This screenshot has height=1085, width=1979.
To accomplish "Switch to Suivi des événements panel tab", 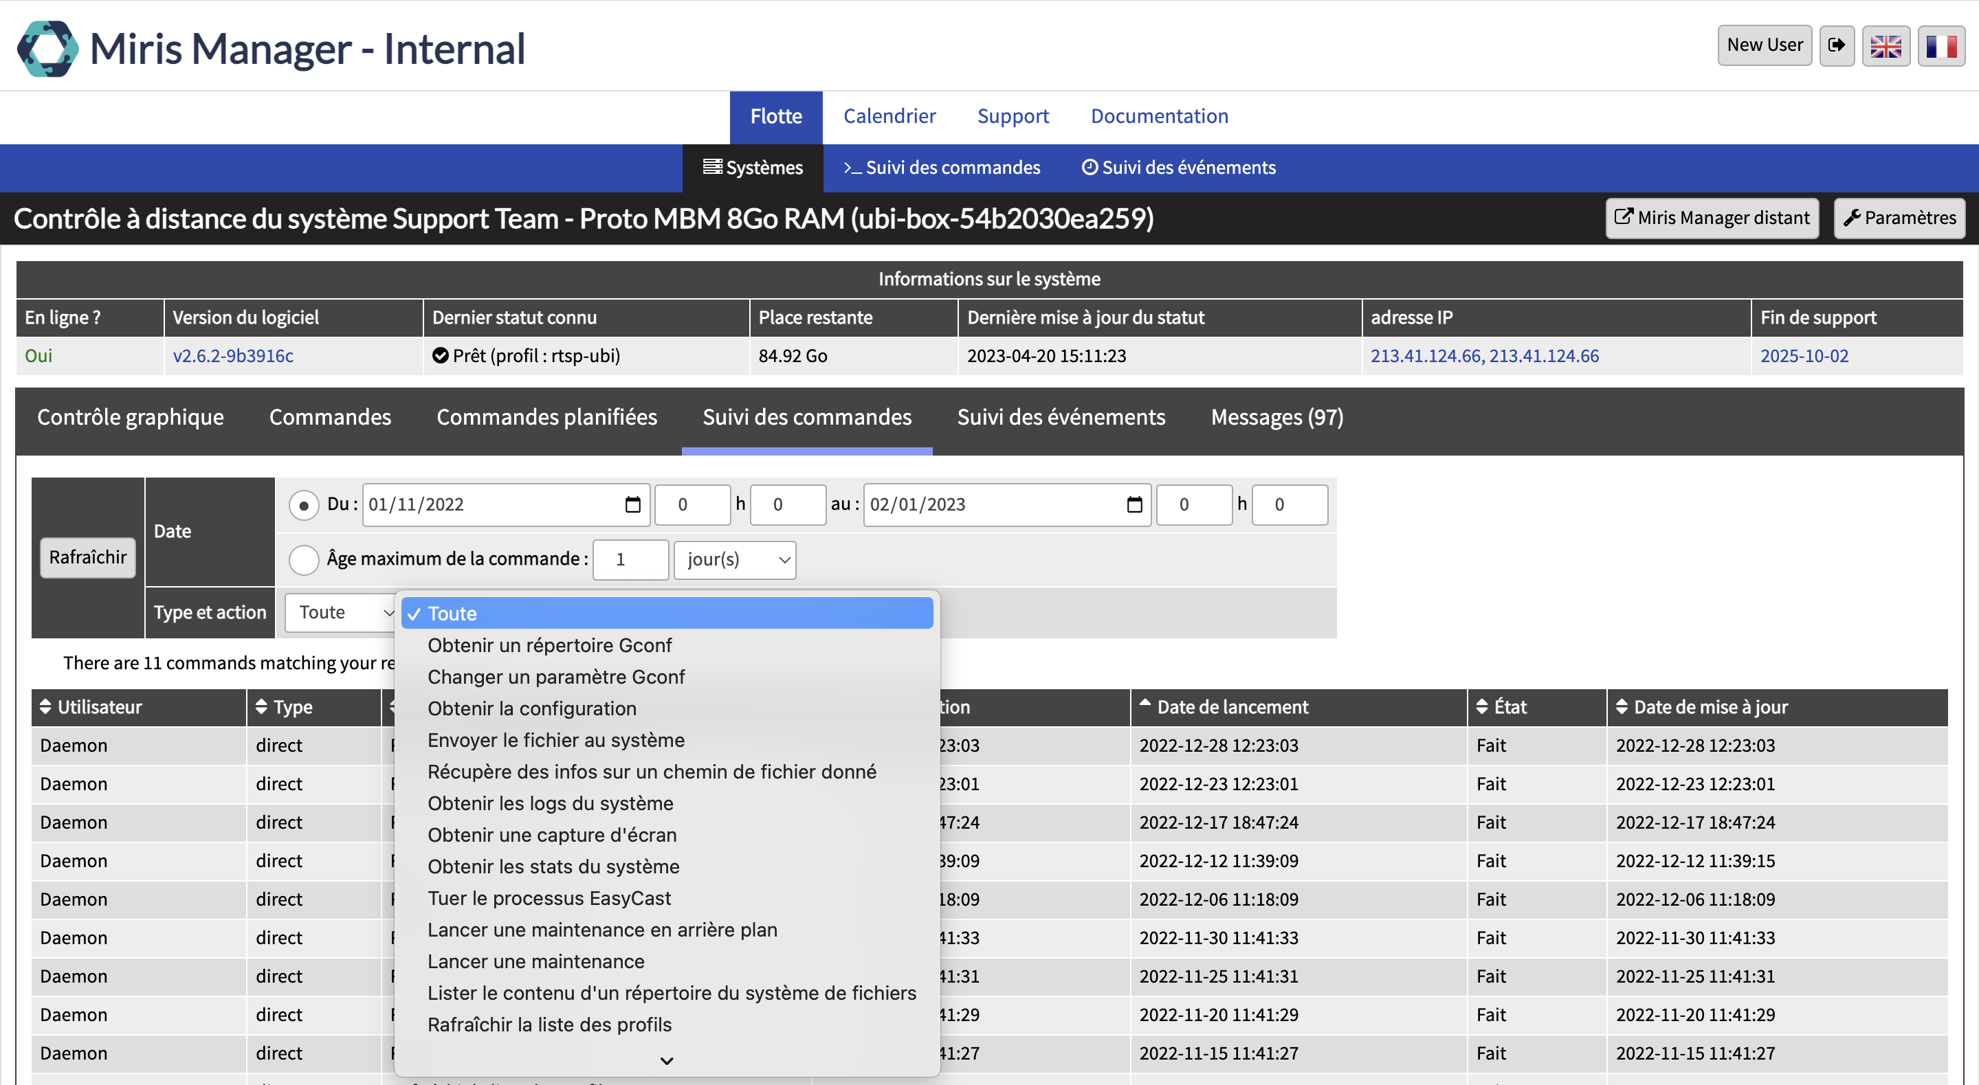I will point(1061,418).
